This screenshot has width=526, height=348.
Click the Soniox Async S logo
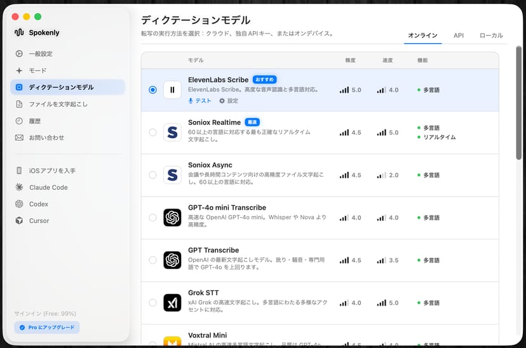172,175
